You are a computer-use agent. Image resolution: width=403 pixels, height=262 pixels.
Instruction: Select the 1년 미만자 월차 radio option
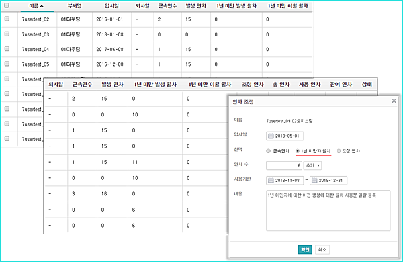[298, 151]
